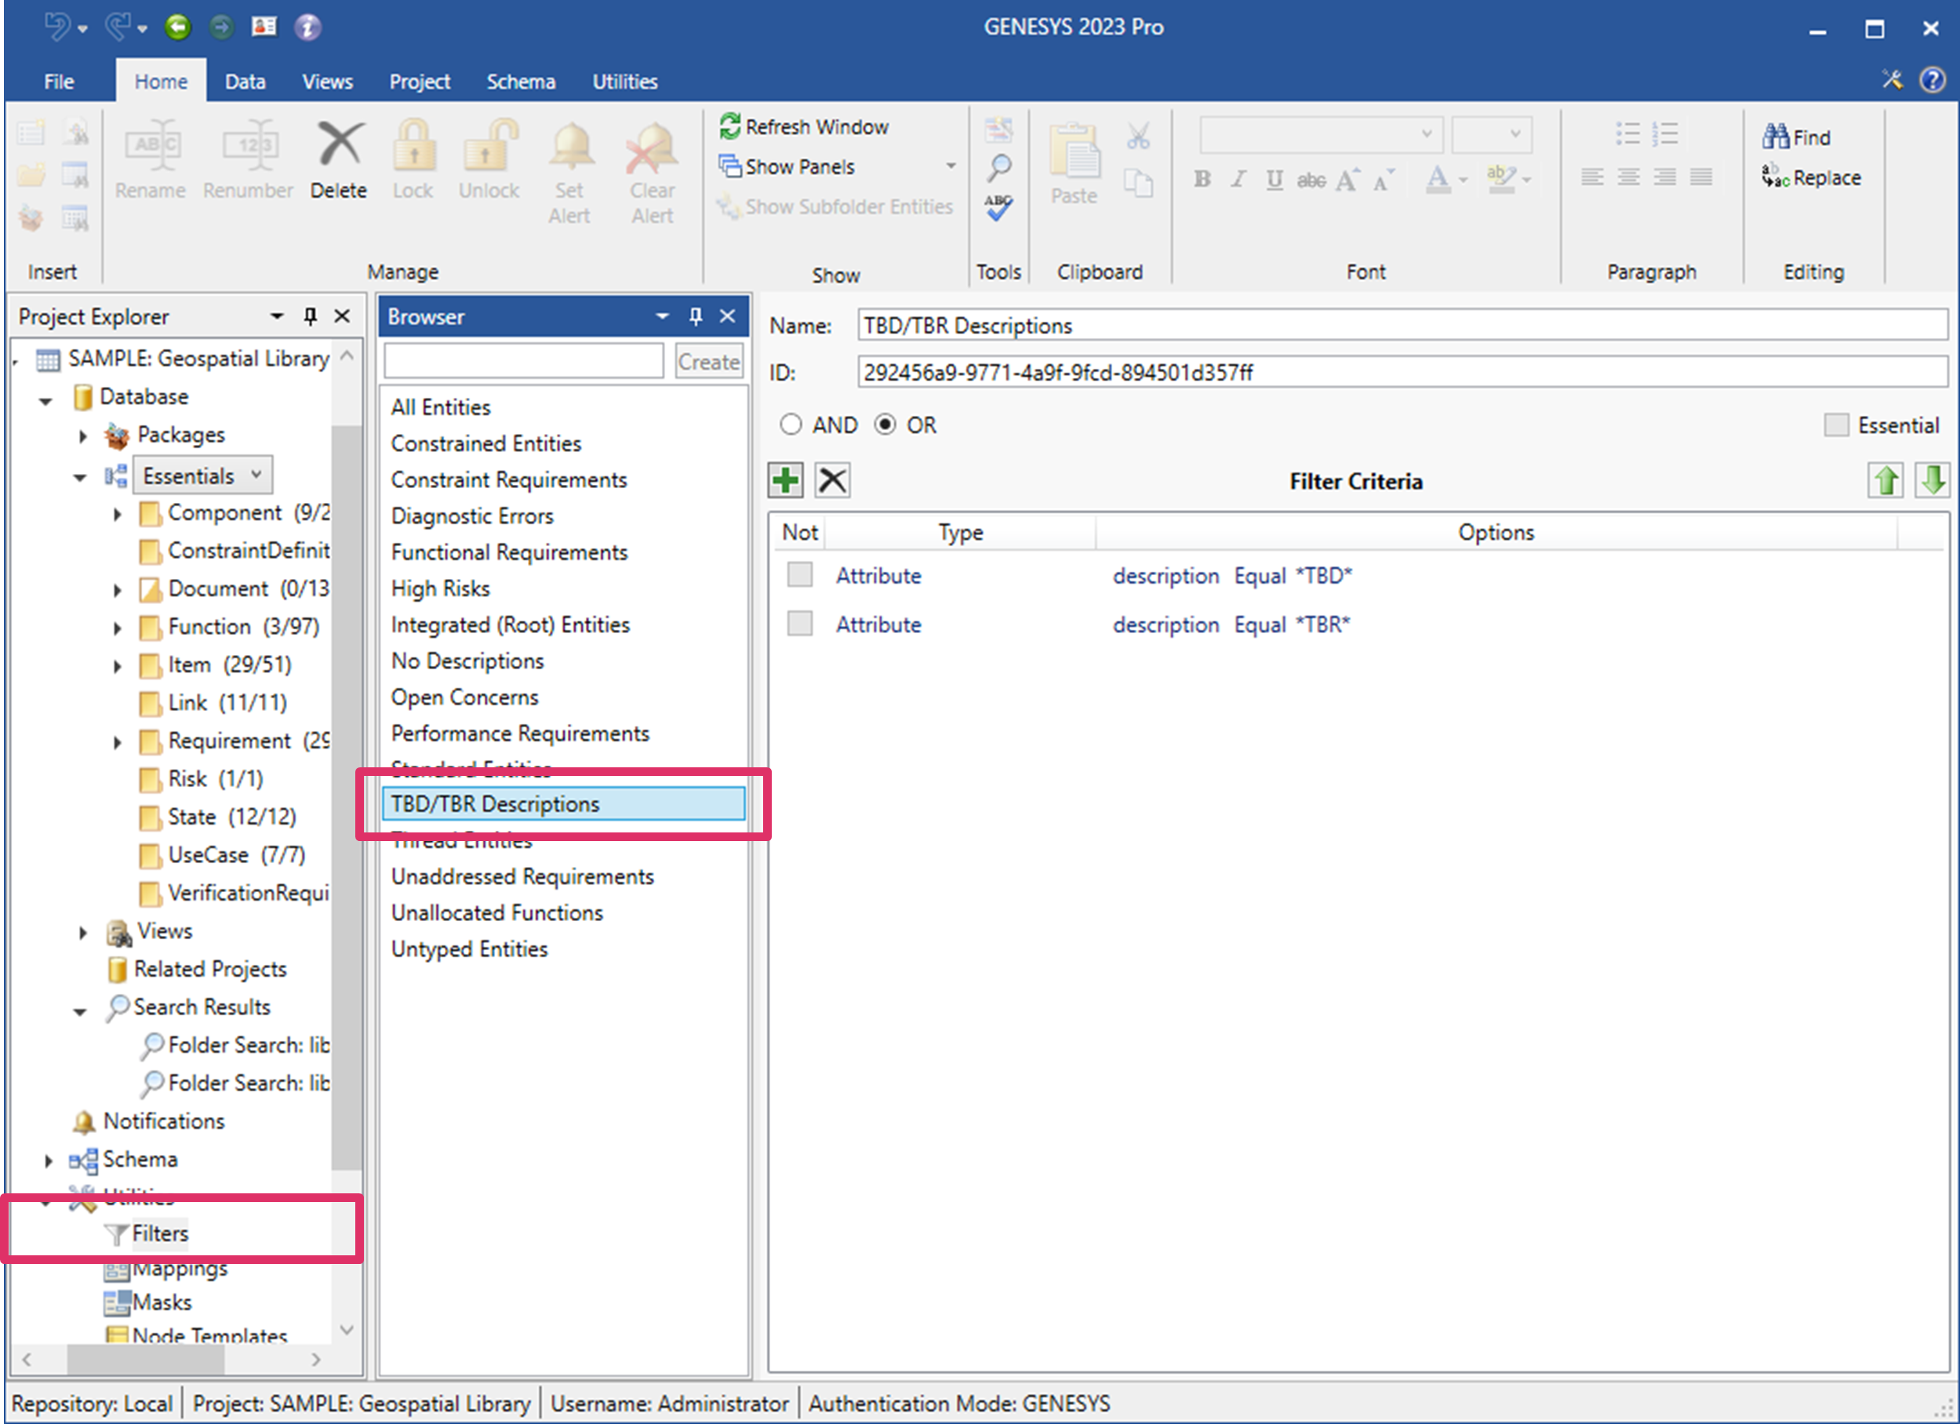Select Notifications in Project Explorer
The height and width of the screenshot is (1424, 1960).
point(163,1121)
